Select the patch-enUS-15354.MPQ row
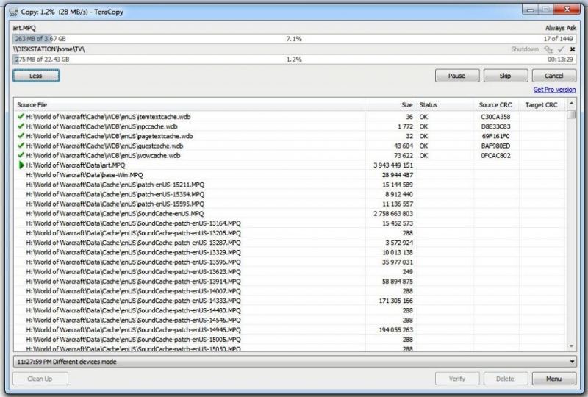This screenshot has width=588, height=397. (x=290, y=194)
